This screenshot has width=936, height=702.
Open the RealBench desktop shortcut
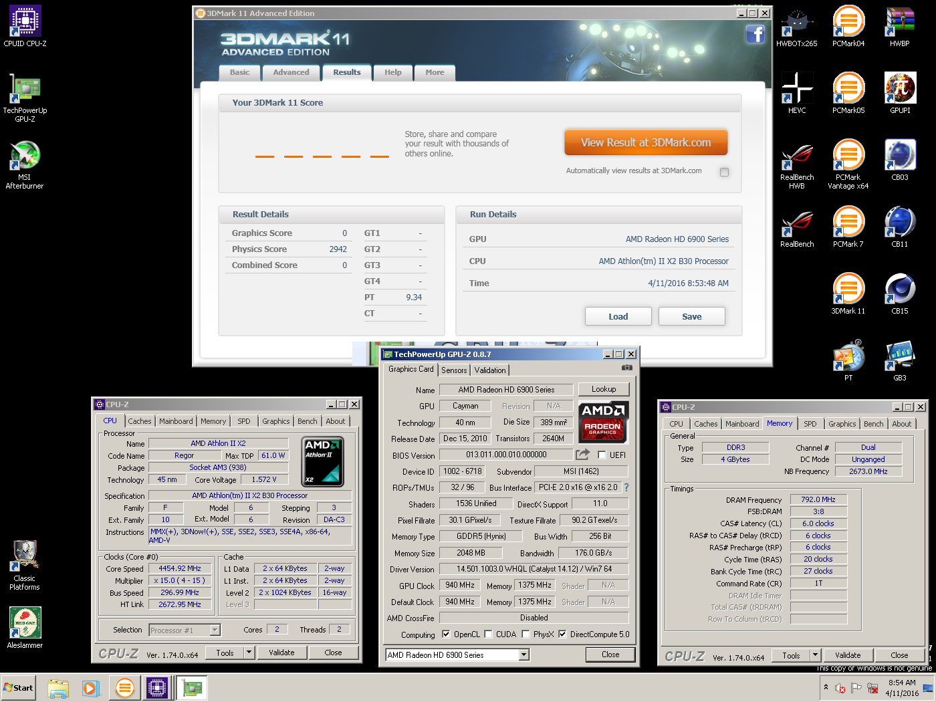[797, 227]
